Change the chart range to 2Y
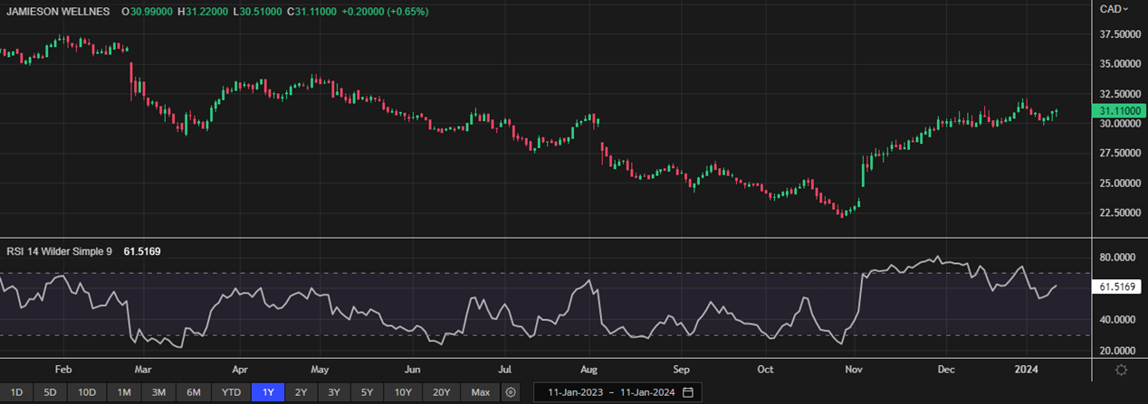1148x404 pixels. pos(301,392)
